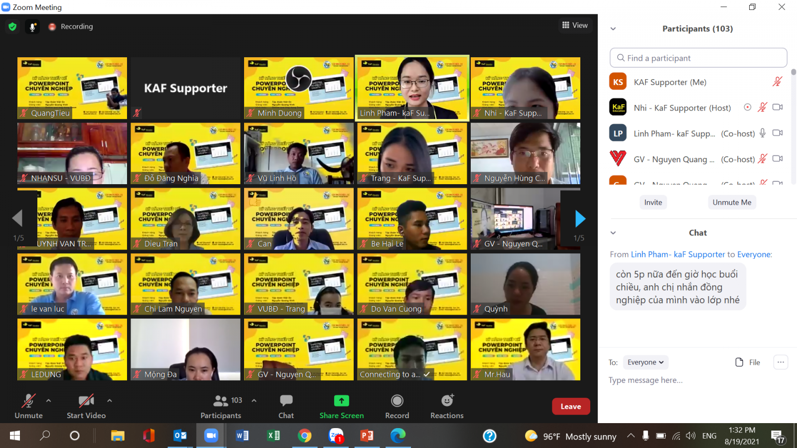Image resolution: width=797 pixels, height=448 pixels.
Task: Open the arrow next to Participants count
Action: pyautogui.click(x=254, y=400)
